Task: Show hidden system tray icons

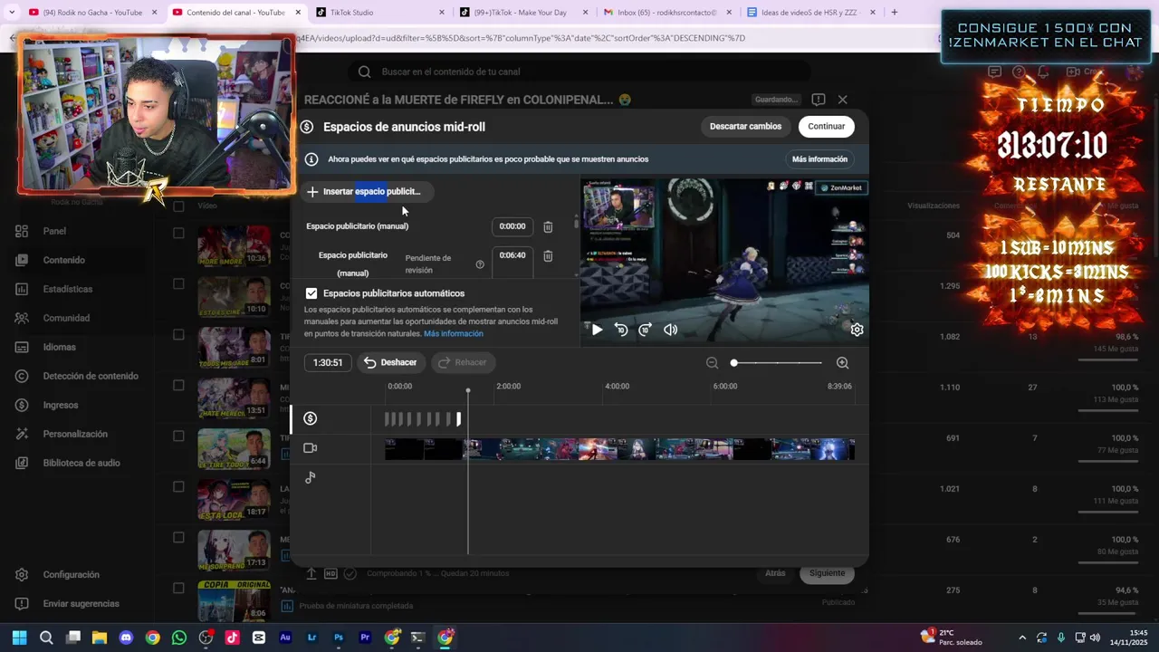Action: point(1022,638)
